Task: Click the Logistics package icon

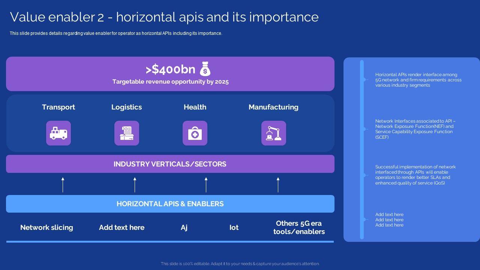Action: pyautogui.click(x=127, y=133)
